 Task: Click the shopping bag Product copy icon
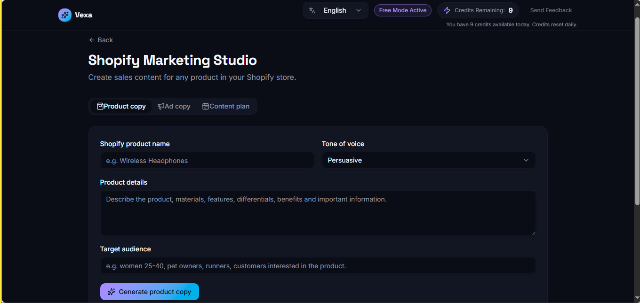100,106
